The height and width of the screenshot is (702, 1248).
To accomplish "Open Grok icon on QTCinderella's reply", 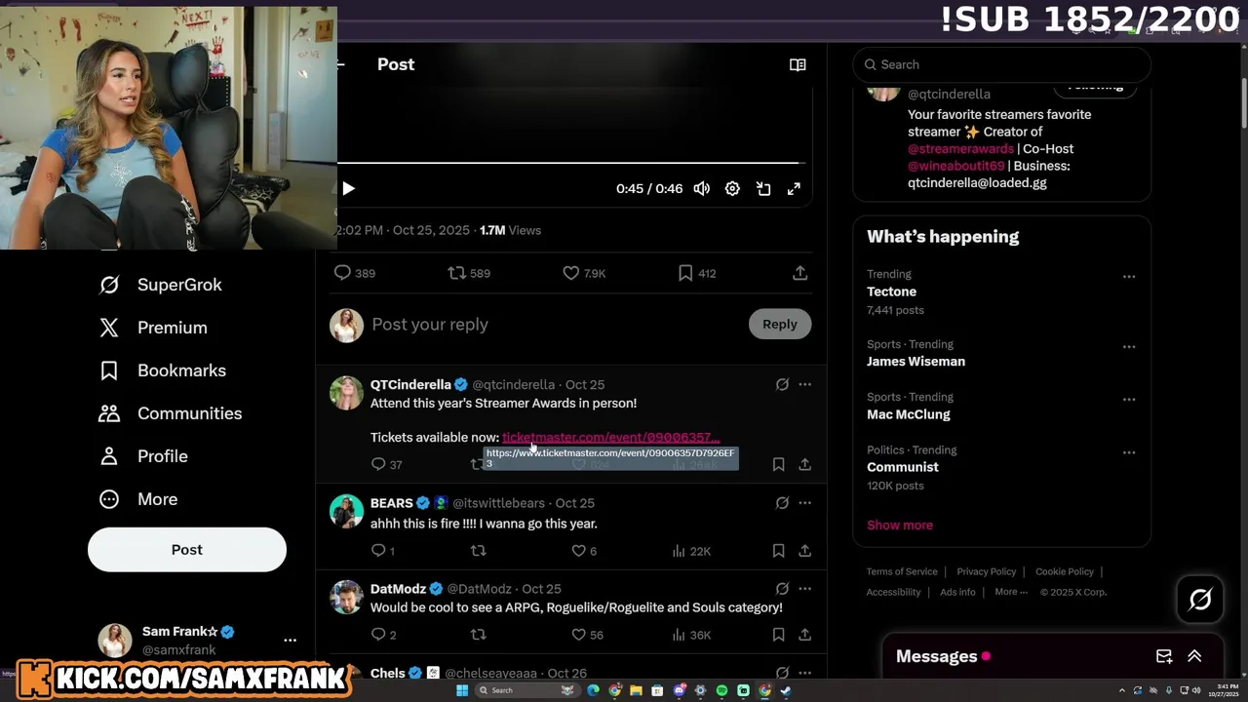I will point(782,384).
